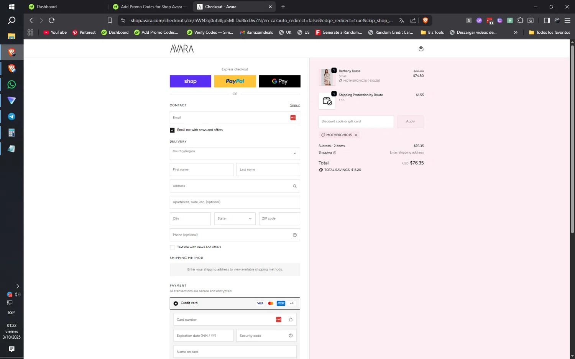Open Calculator from the taskbar

11,133
